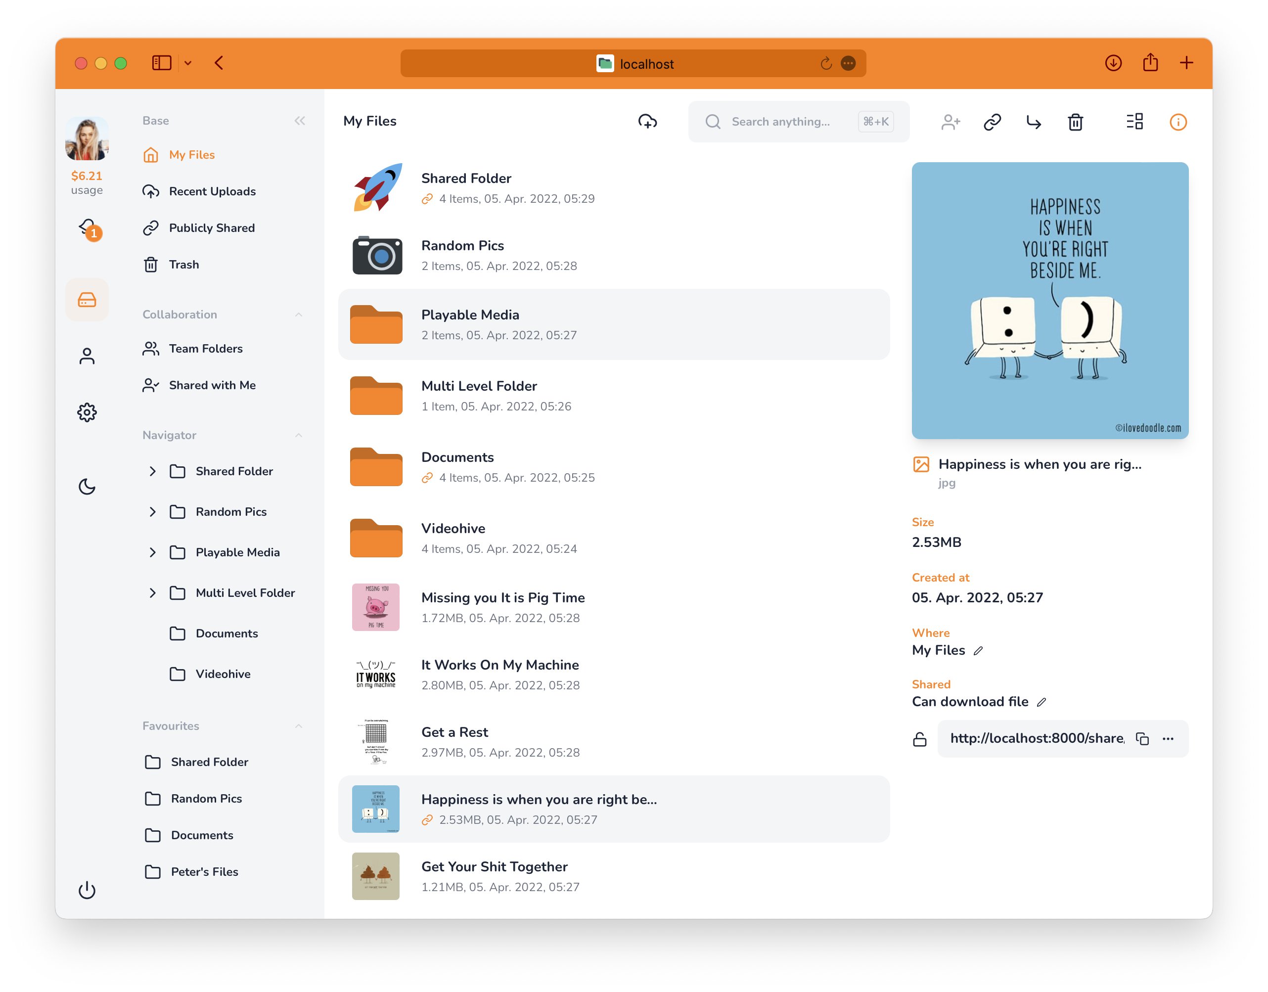Switch the file list layout view
This screenshot has height=992, width=1268.
pyautogui.click(x=1134, y=122)
